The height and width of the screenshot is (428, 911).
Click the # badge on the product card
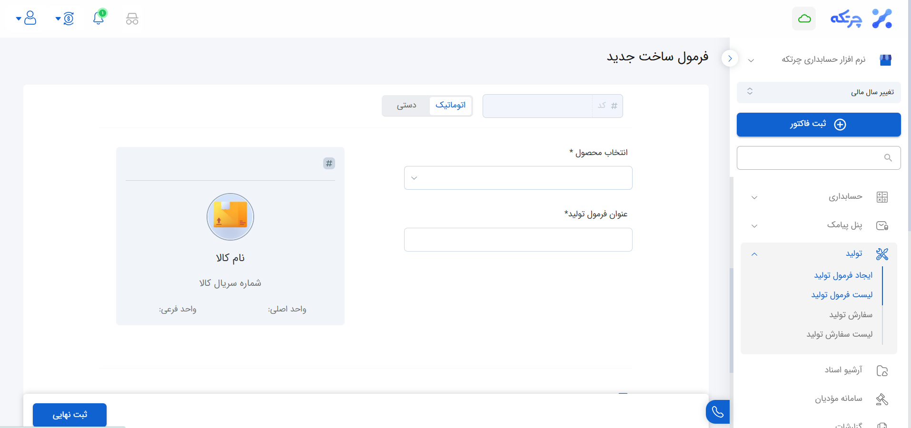329,163
